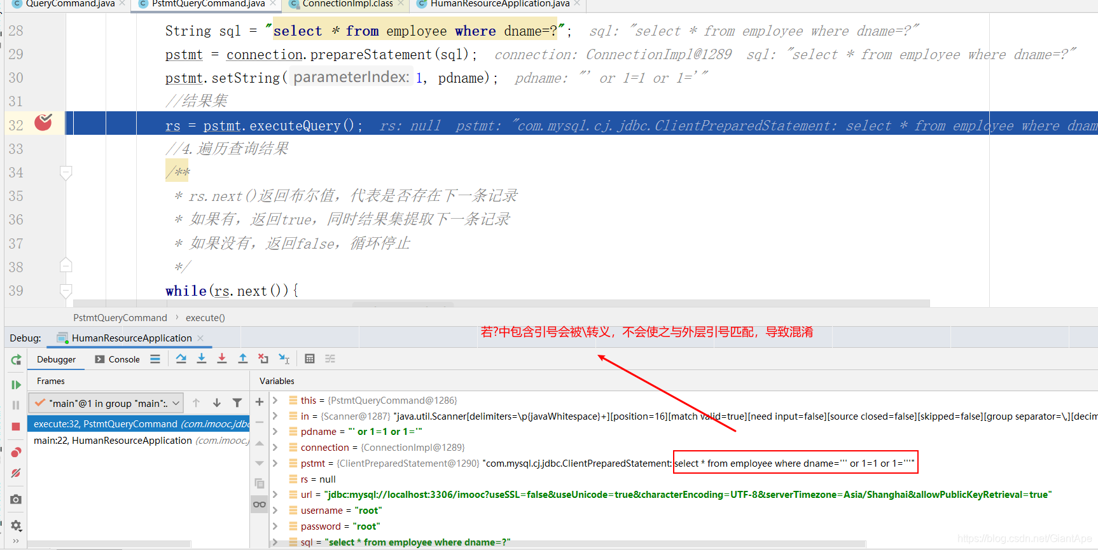Expand the 'connection' variable

[275, 447]
